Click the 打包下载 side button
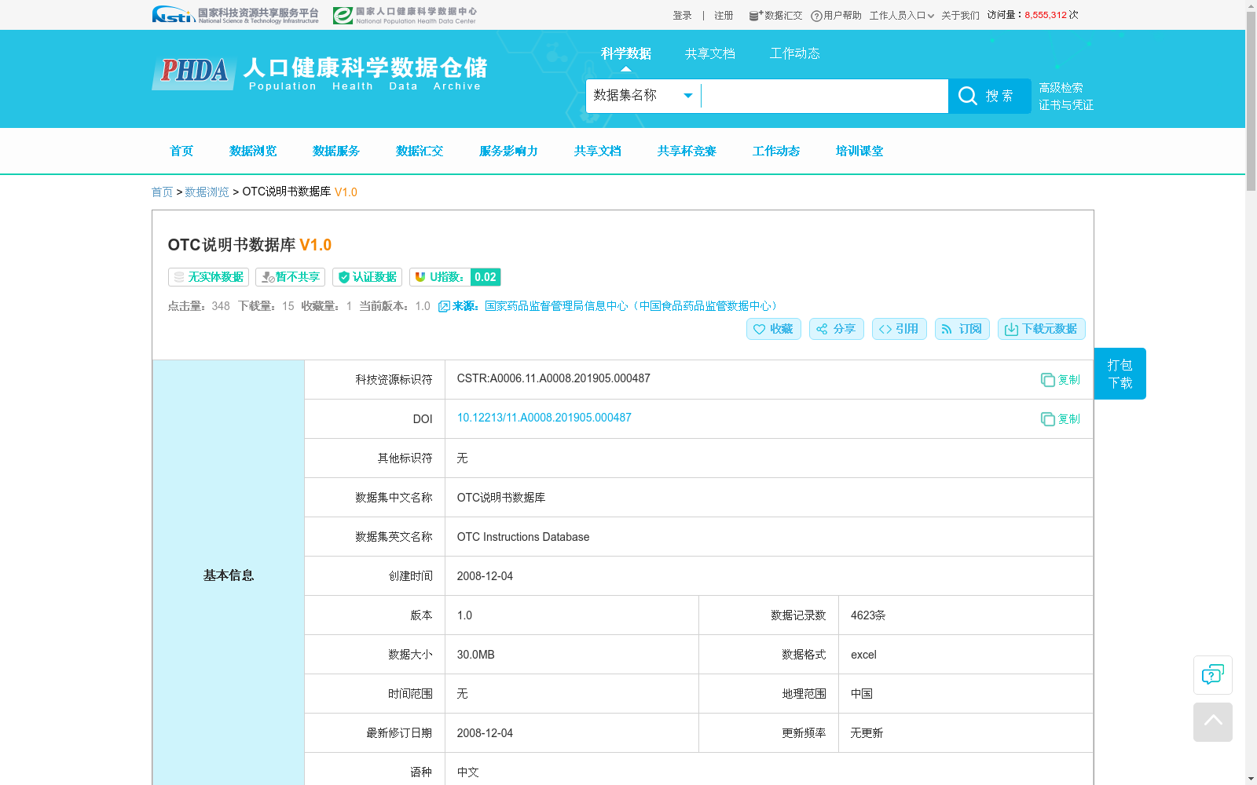This screenshot has height=785, width=1257. pos(1120,374)
